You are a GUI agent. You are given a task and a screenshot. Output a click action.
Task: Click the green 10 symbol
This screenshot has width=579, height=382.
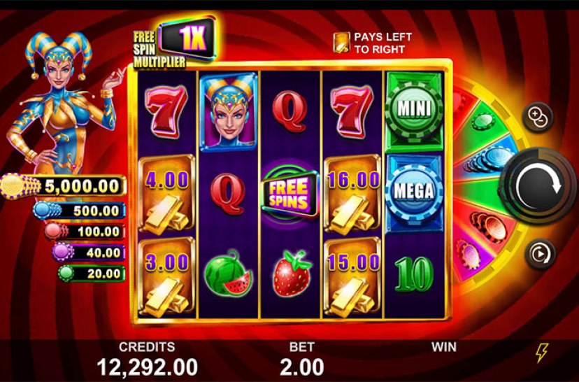tap(413, 274)
